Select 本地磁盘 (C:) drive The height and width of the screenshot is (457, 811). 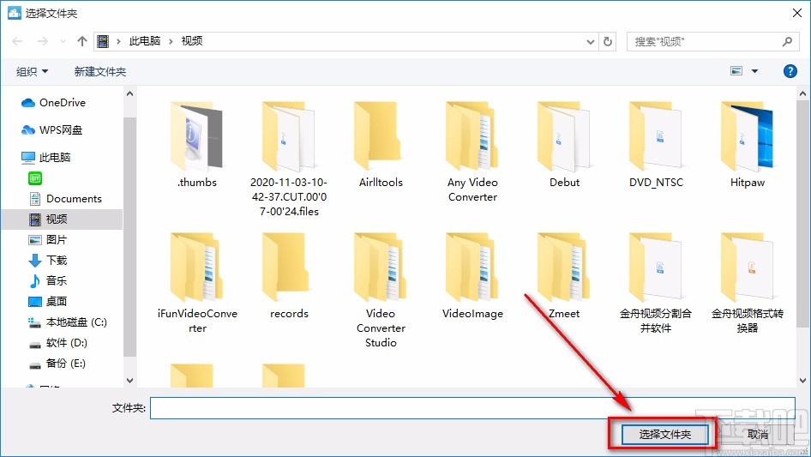coord(67,322)
